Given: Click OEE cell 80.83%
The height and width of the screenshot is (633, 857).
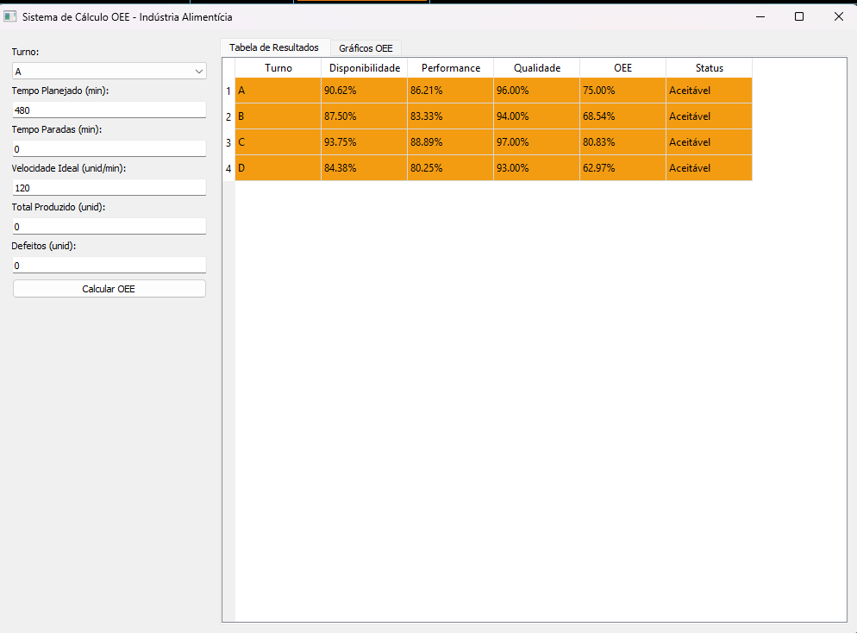Looking at the screenshot, I should tap(623, 142).
